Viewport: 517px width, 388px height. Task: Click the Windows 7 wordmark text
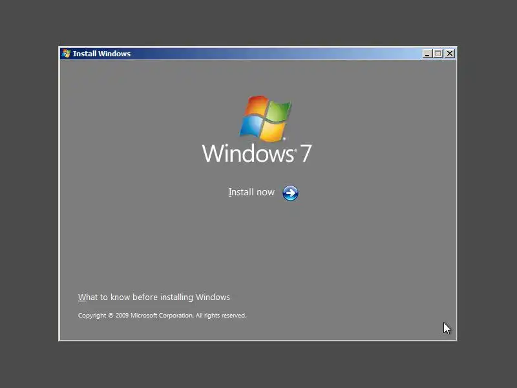[x=257, y=153]
